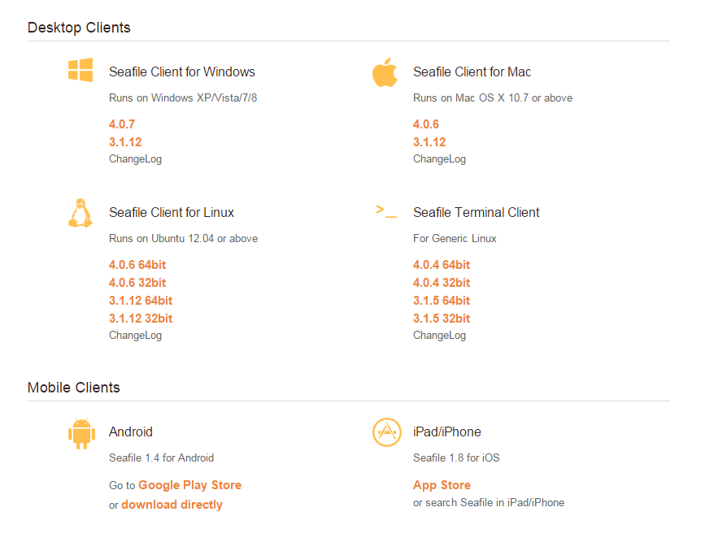Go to the Google Play Store link
The height and width of the screenshot is (555, 705).
click(189, 485)
